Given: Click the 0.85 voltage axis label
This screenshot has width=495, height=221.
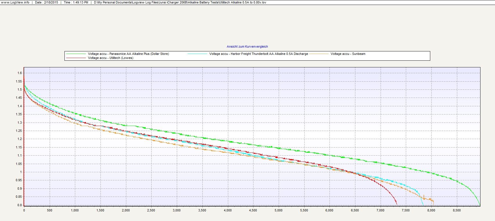Looking at the screenshot, I should [19, 197].
